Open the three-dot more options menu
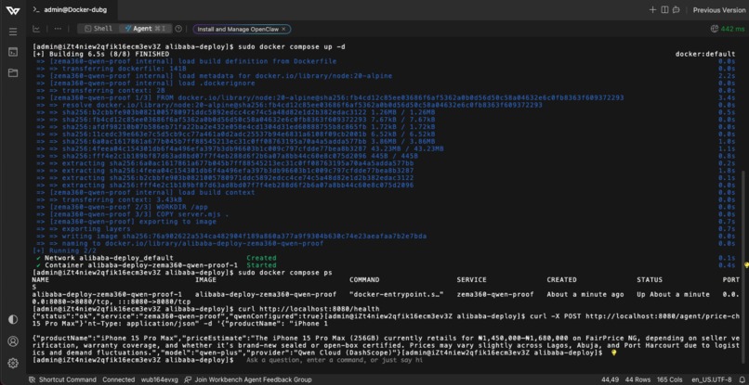This screenshot has width=749, height=385. pyautogui.click(x=58, y=29)
